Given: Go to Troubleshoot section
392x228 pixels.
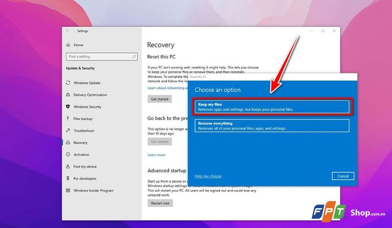Looking at the screenshot, I should (x=84, y=131).
